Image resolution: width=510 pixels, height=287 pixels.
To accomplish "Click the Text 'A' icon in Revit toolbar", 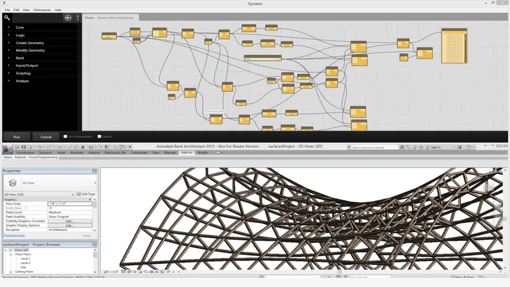I will pyautogui.click(x=83, y=147).
